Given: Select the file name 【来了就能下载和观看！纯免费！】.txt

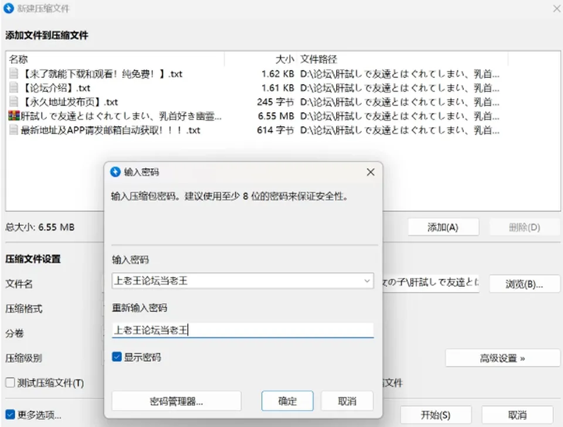Looking at the screenshot, I should (102, 74).
